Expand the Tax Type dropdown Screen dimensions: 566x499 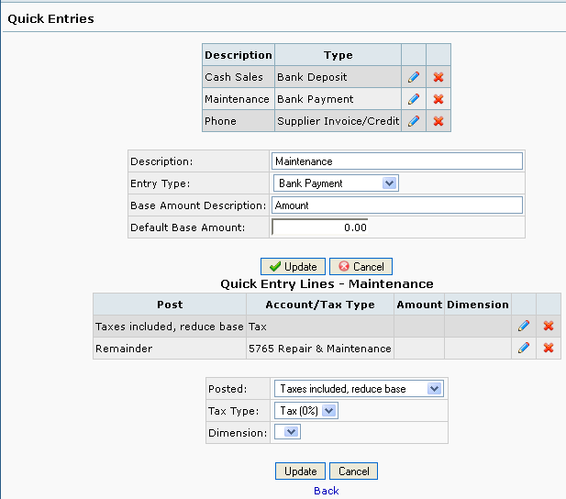pos(306,411)
